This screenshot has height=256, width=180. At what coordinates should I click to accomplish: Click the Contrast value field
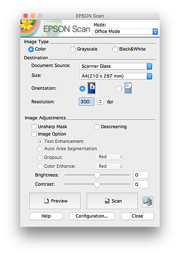pos(141,184)
